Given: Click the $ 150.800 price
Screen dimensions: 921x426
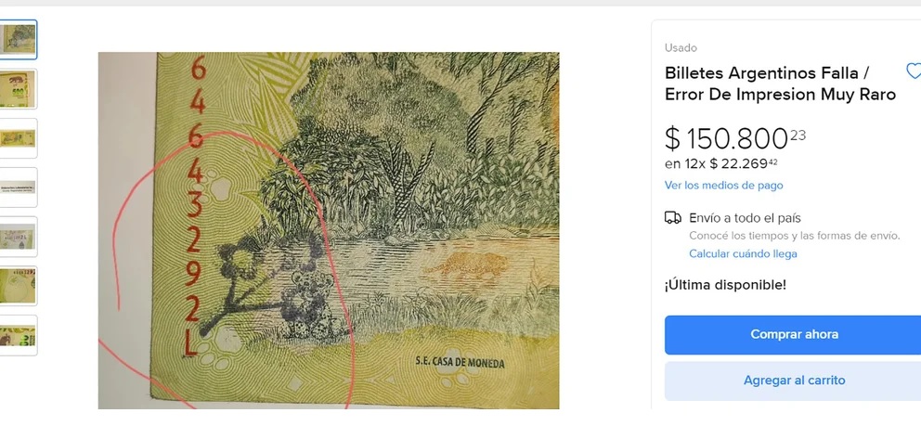Looking at the screenshot, I should tap(734, 139).
